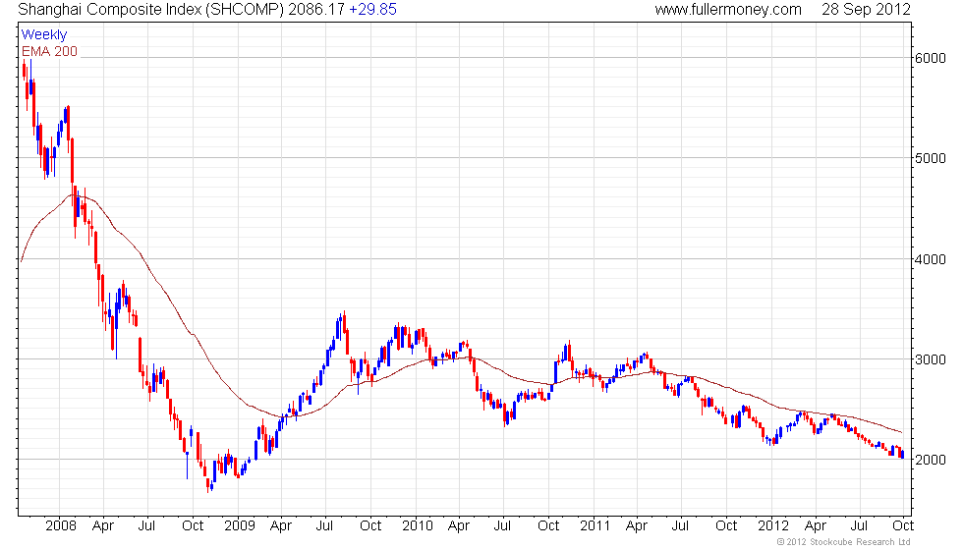The image size is (963, 550).
Task: Click the Jul label within year 2009
Action: pyautogui.click(x=324, y=526)
